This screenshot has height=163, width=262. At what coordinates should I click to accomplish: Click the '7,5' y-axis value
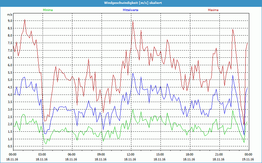(x=10, y=43)
